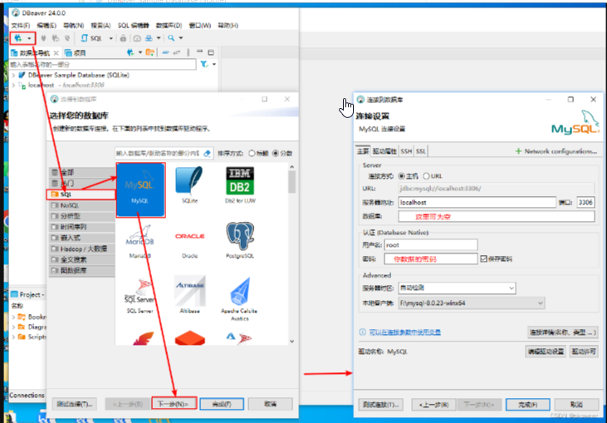This screenshot has width=607, height=423.
Task: Click the orange new folder icon in navigator
Action: click(x=149, y=52)
